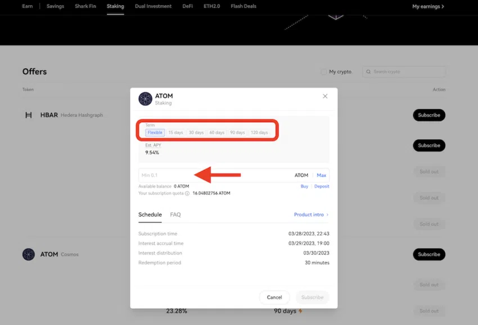Click the Hedera Hashgraph label
Image resolution: width=478 pixels, height=325 pixels.
[x=82, y=115]
